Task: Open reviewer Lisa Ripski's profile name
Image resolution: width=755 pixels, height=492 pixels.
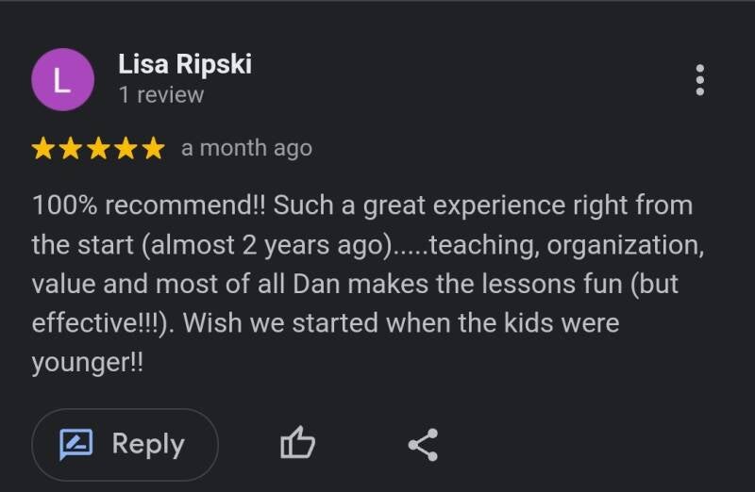Action: click(185, 64)
